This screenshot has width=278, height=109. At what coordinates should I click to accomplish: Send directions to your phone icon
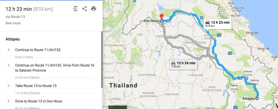75,9
